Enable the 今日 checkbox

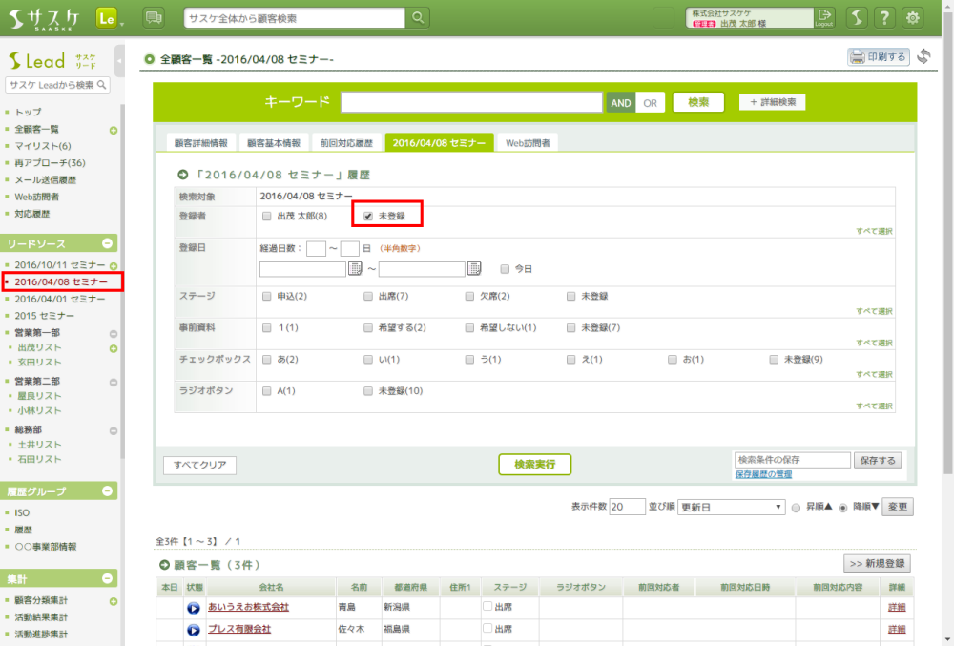[505, 269]
